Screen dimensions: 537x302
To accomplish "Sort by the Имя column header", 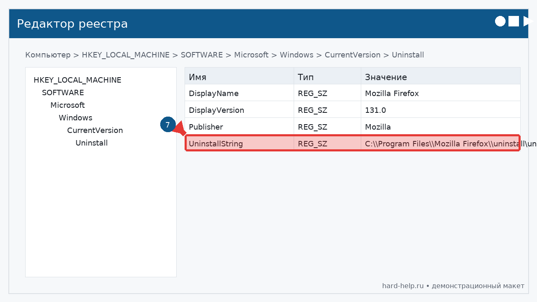I will pyautogui.click(x=198, y=77).
